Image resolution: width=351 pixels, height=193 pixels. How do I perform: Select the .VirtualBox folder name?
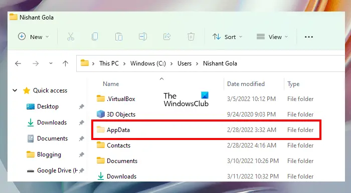tap(121, 98)
